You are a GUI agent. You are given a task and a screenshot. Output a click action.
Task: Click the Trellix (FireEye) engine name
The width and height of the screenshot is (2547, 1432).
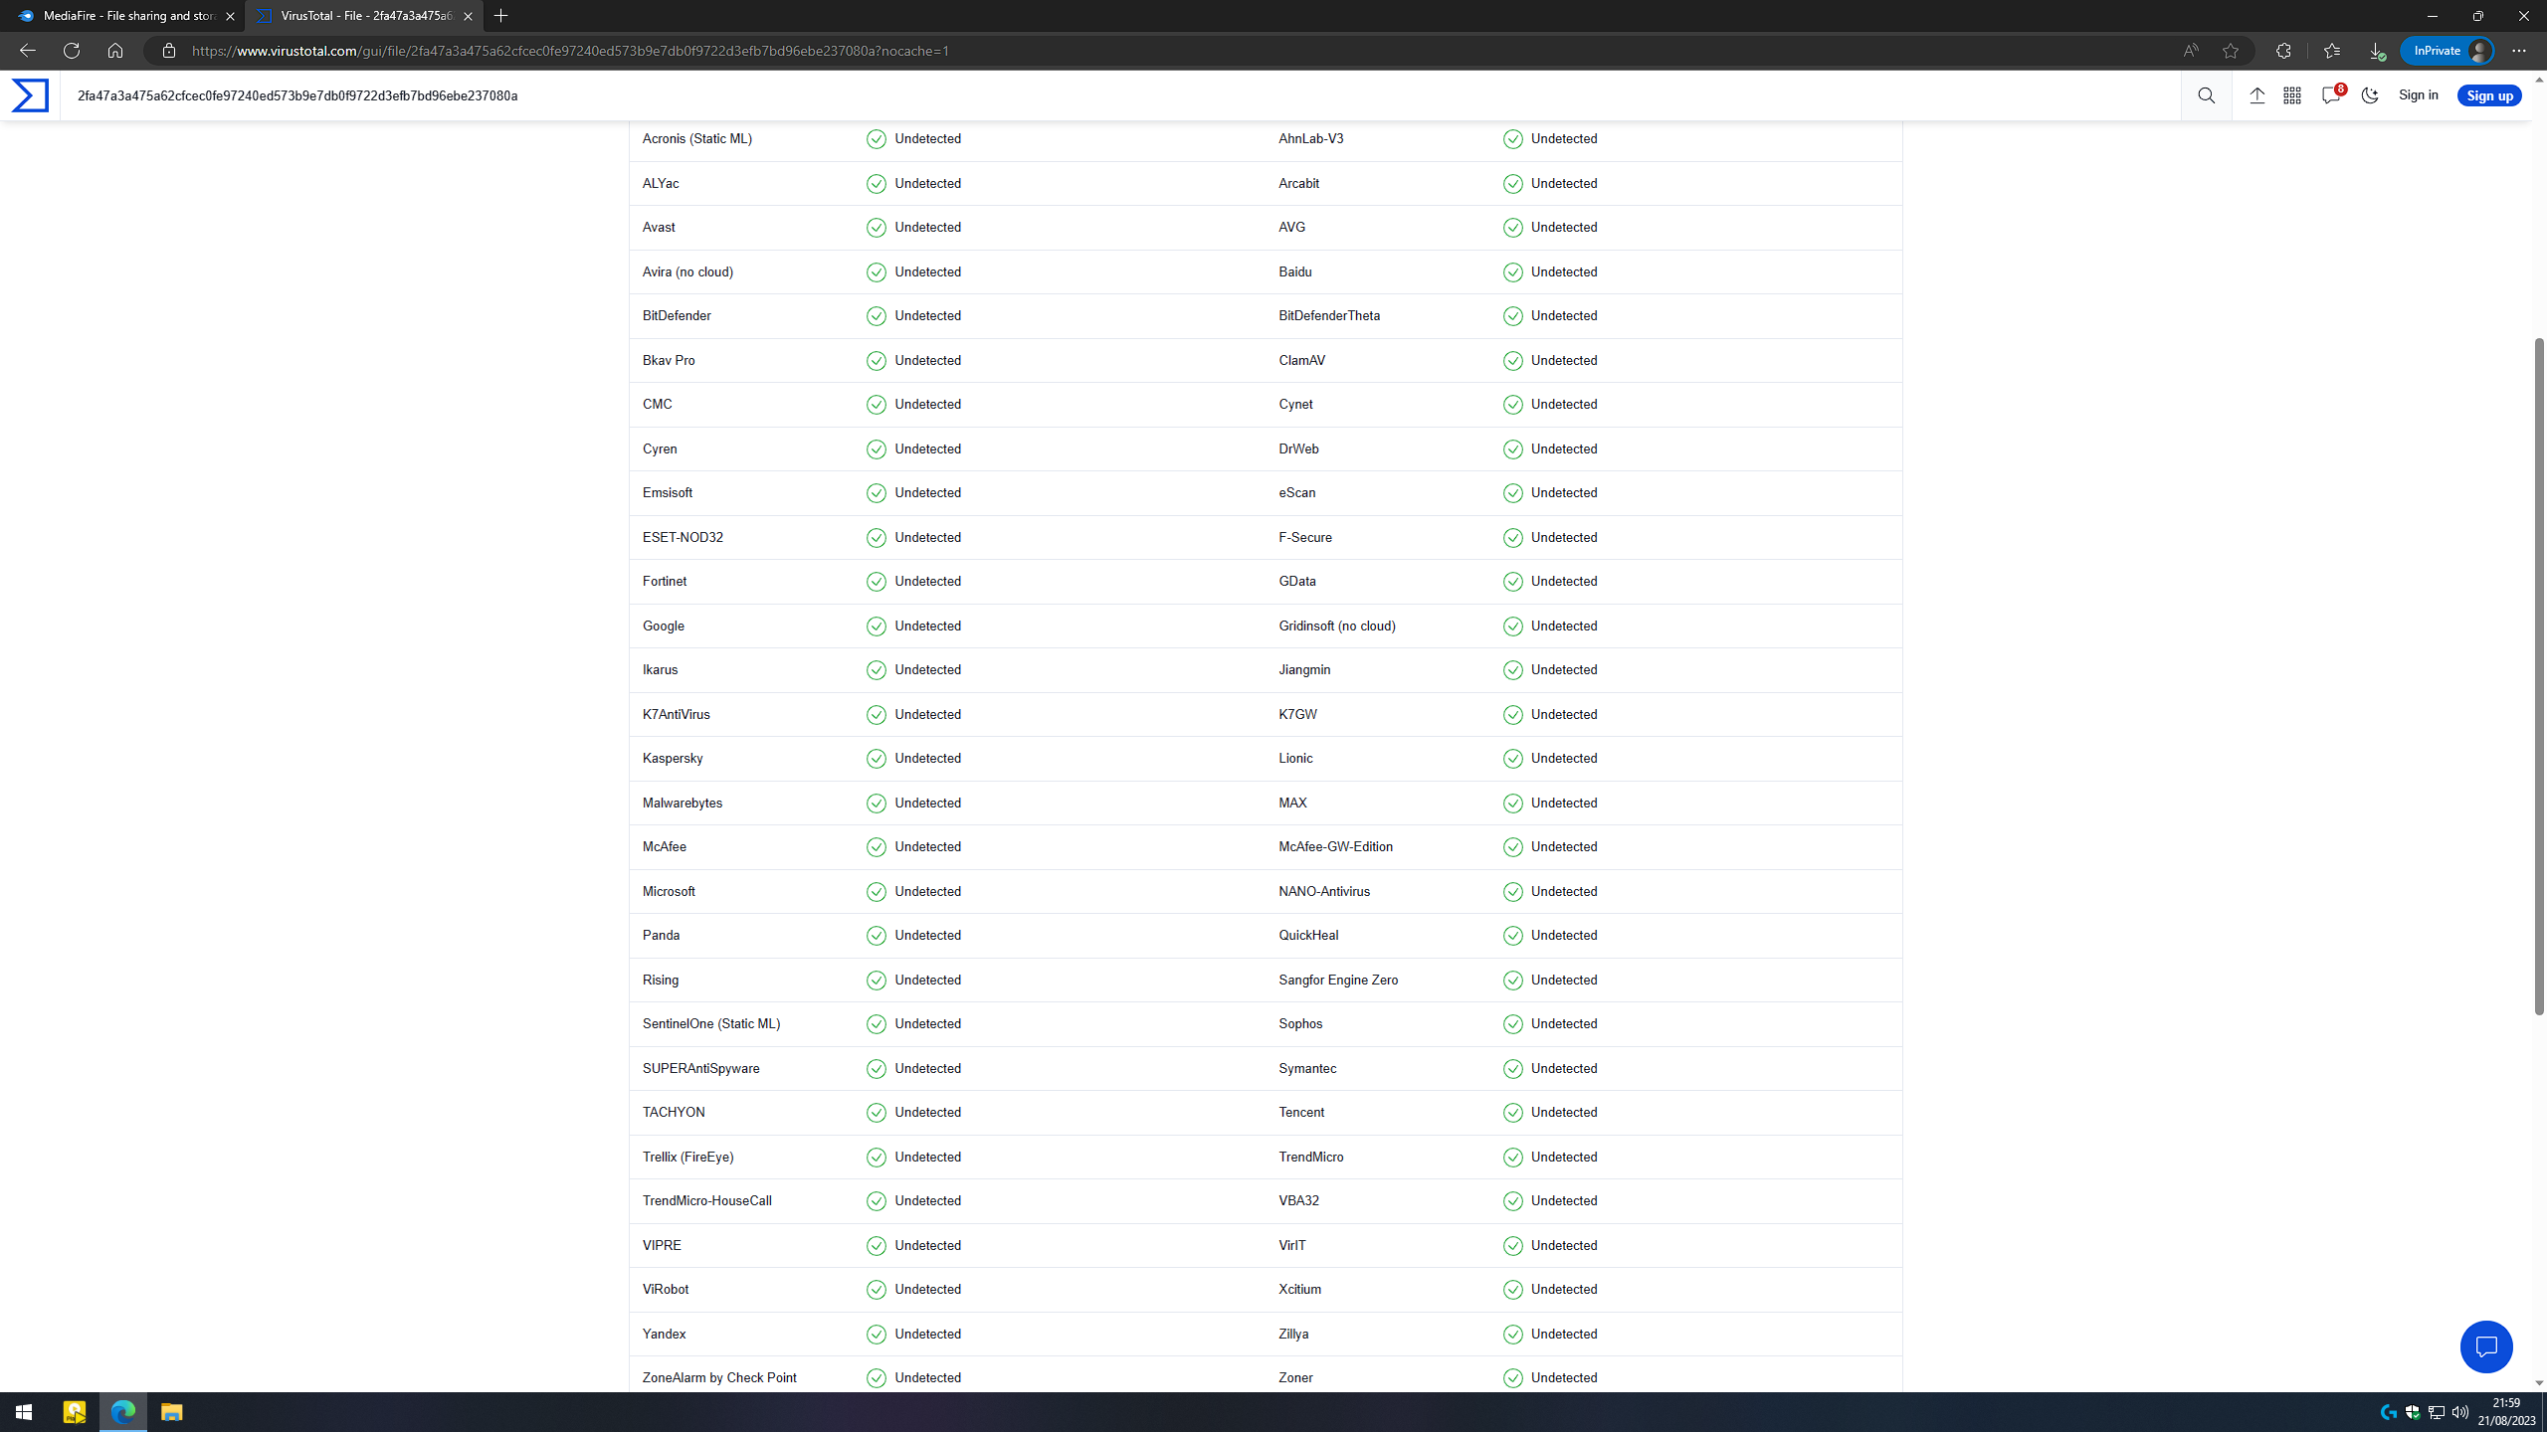point(688,1157)
